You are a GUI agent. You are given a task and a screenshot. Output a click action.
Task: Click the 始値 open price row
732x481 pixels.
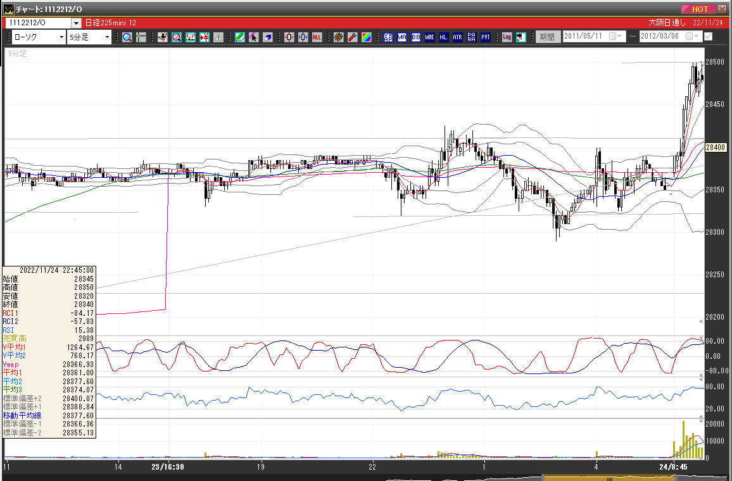click(49, 279)
